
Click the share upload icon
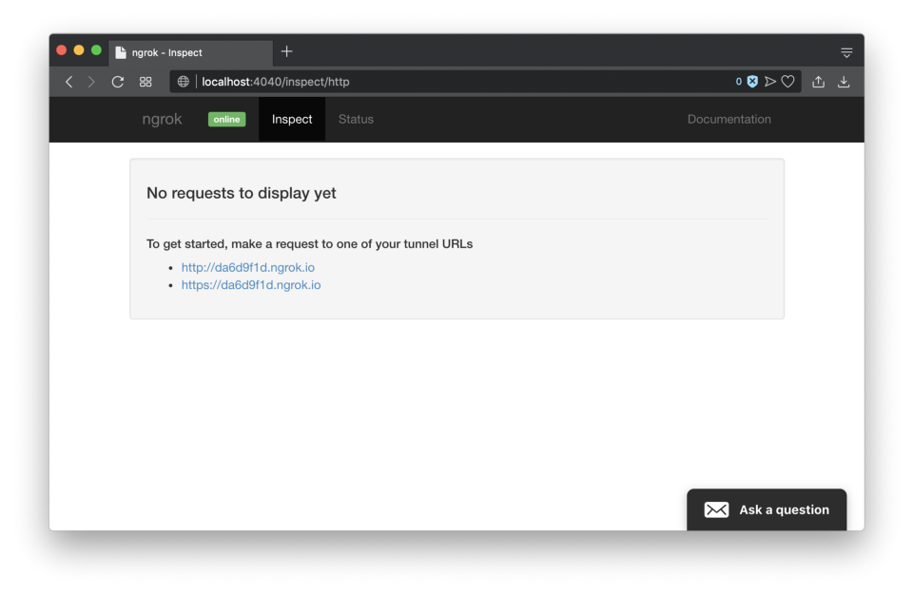(x=818, y=82)
